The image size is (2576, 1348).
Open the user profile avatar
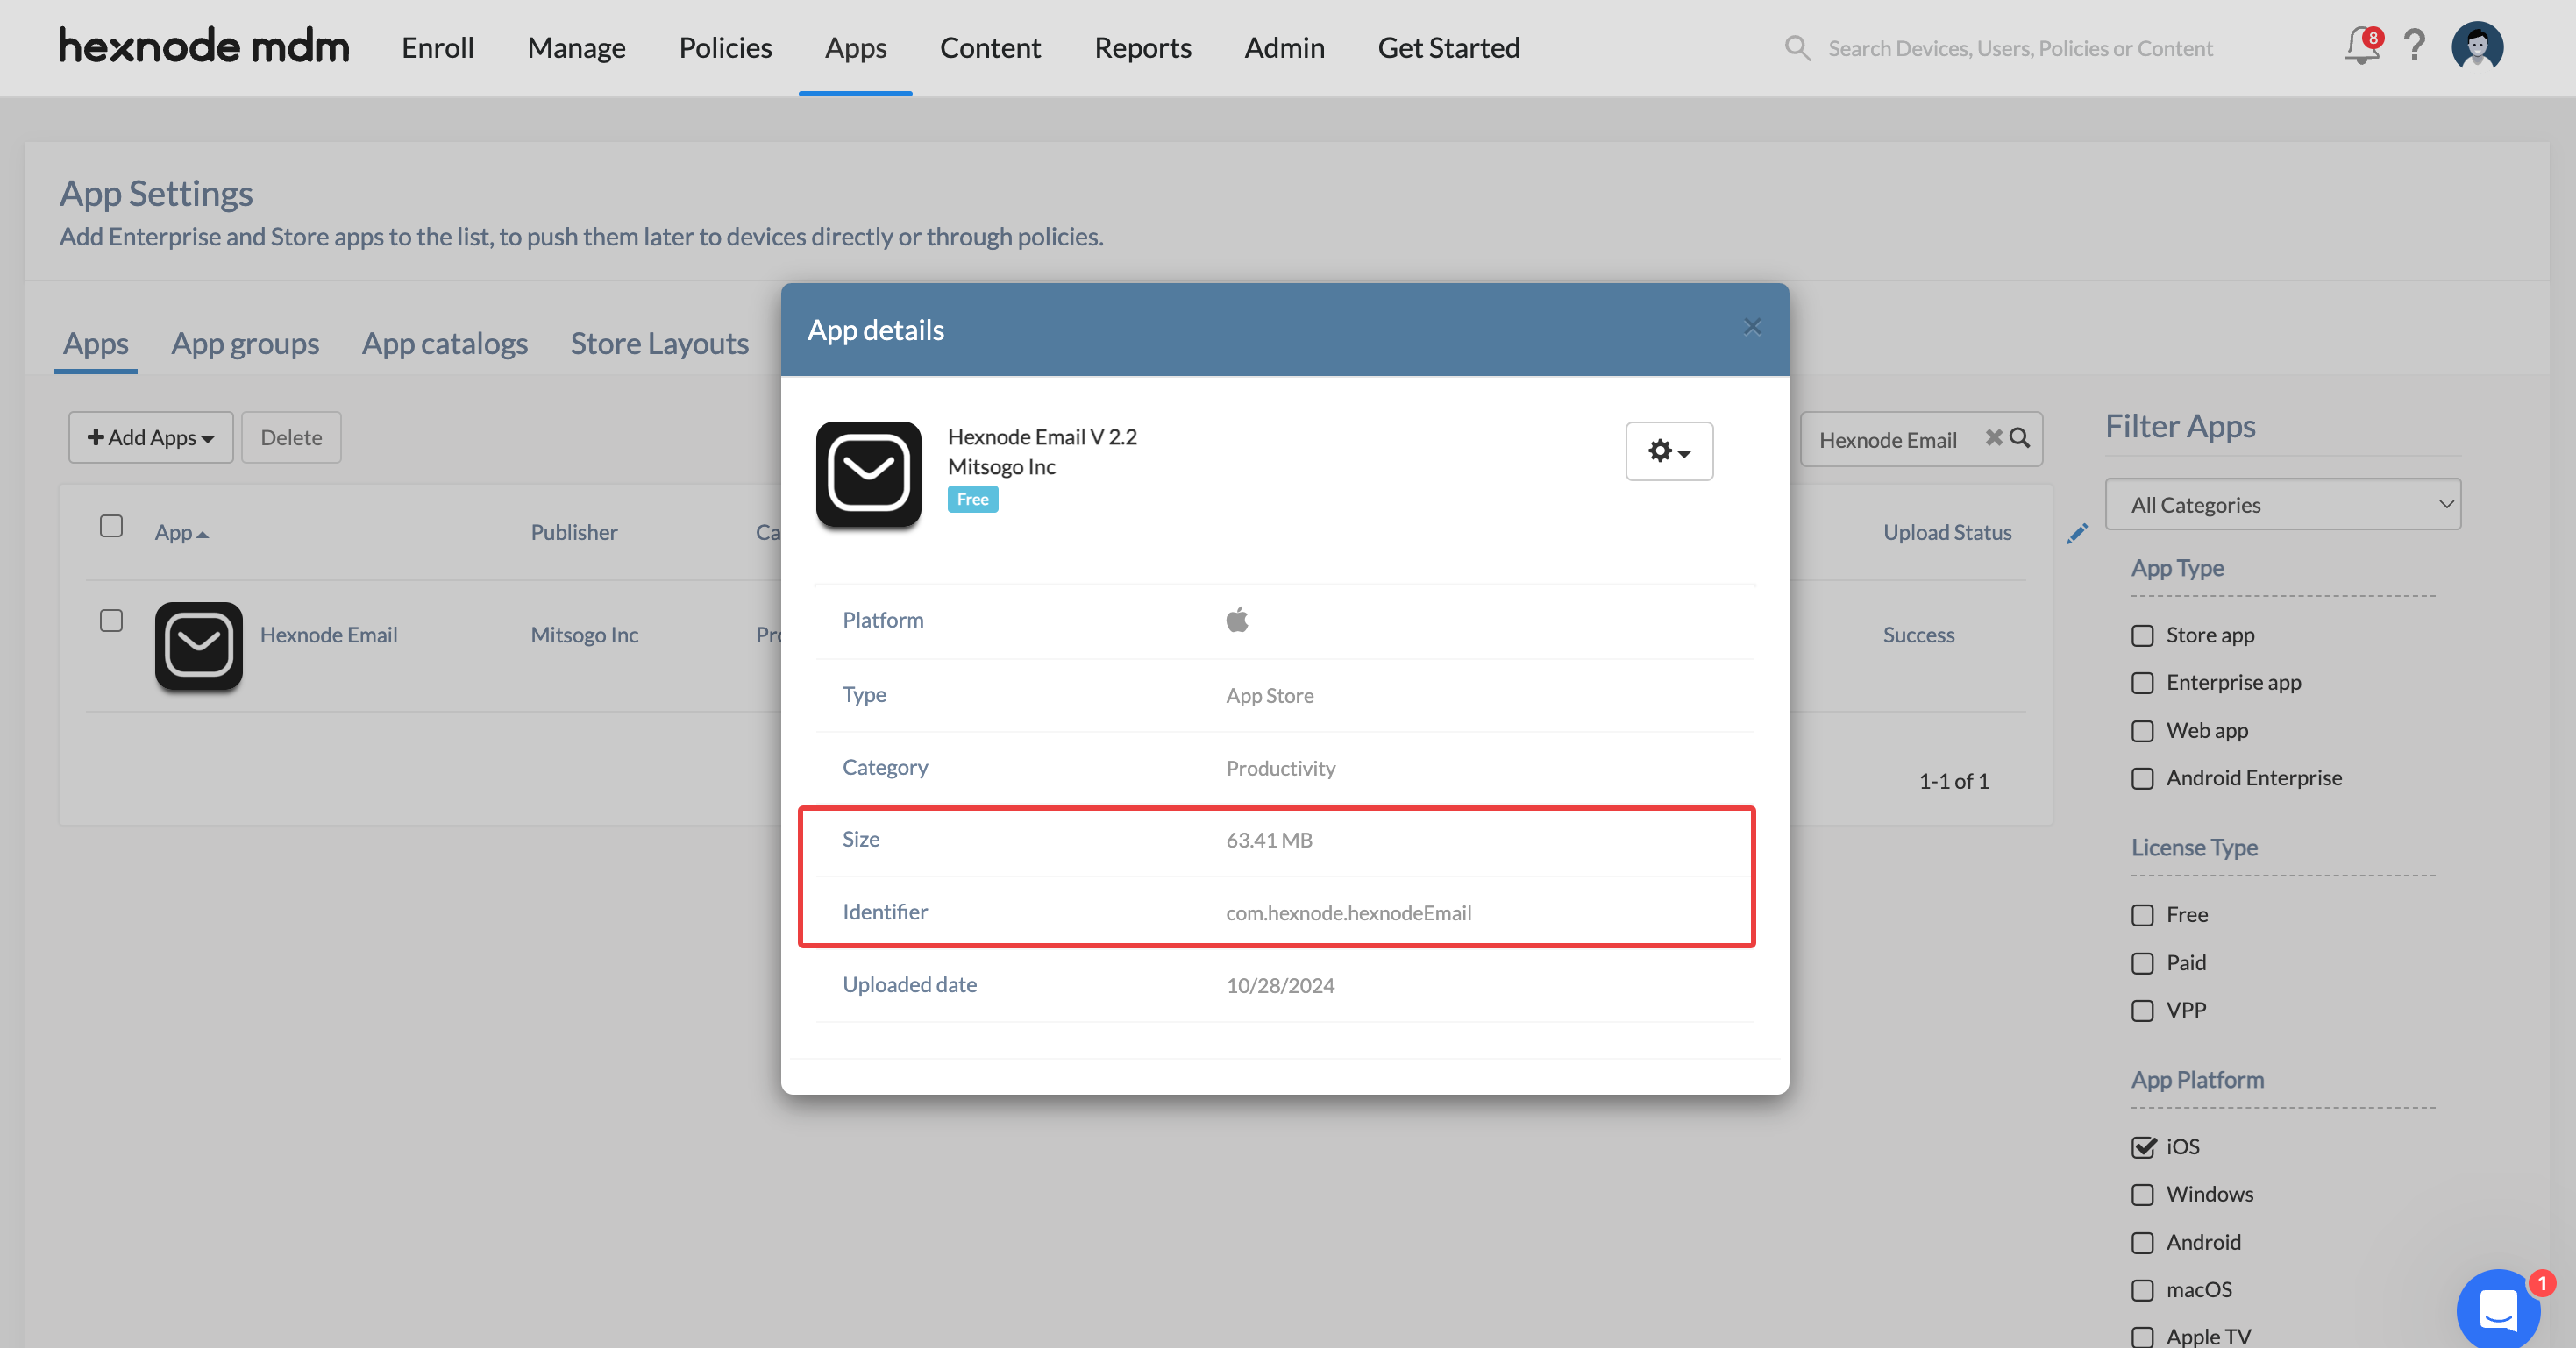coord(2476,46)
